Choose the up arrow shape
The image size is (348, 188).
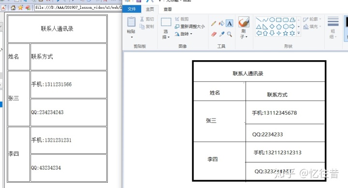[265, 33]
